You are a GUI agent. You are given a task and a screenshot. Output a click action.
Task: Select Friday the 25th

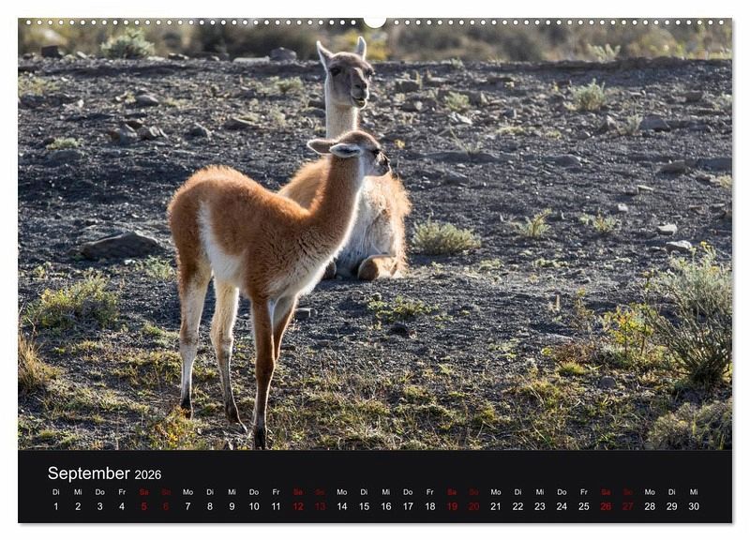(584, 506)
